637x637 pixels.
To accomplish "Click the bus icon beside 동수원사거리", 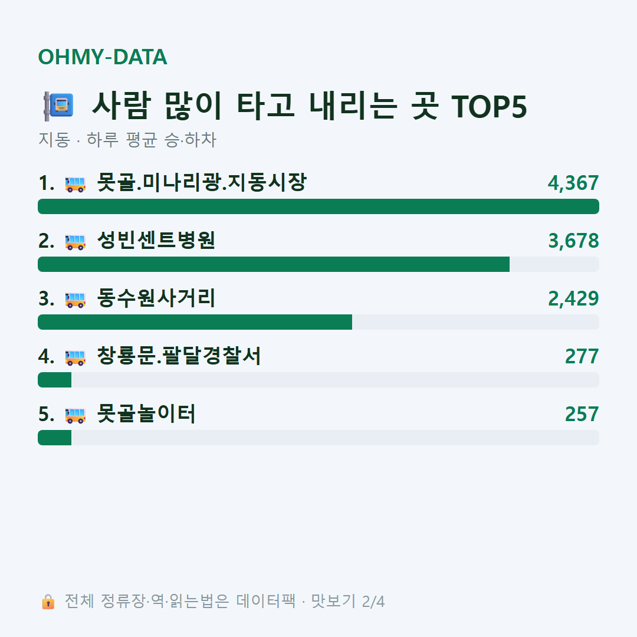I will tap(75, 300).
